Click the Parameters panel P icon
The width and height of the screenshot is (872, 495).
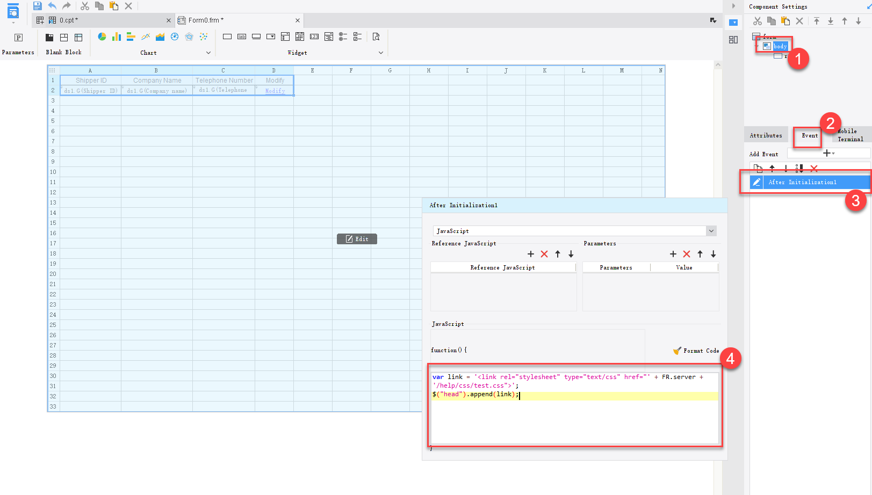click(x=18, y=38)
